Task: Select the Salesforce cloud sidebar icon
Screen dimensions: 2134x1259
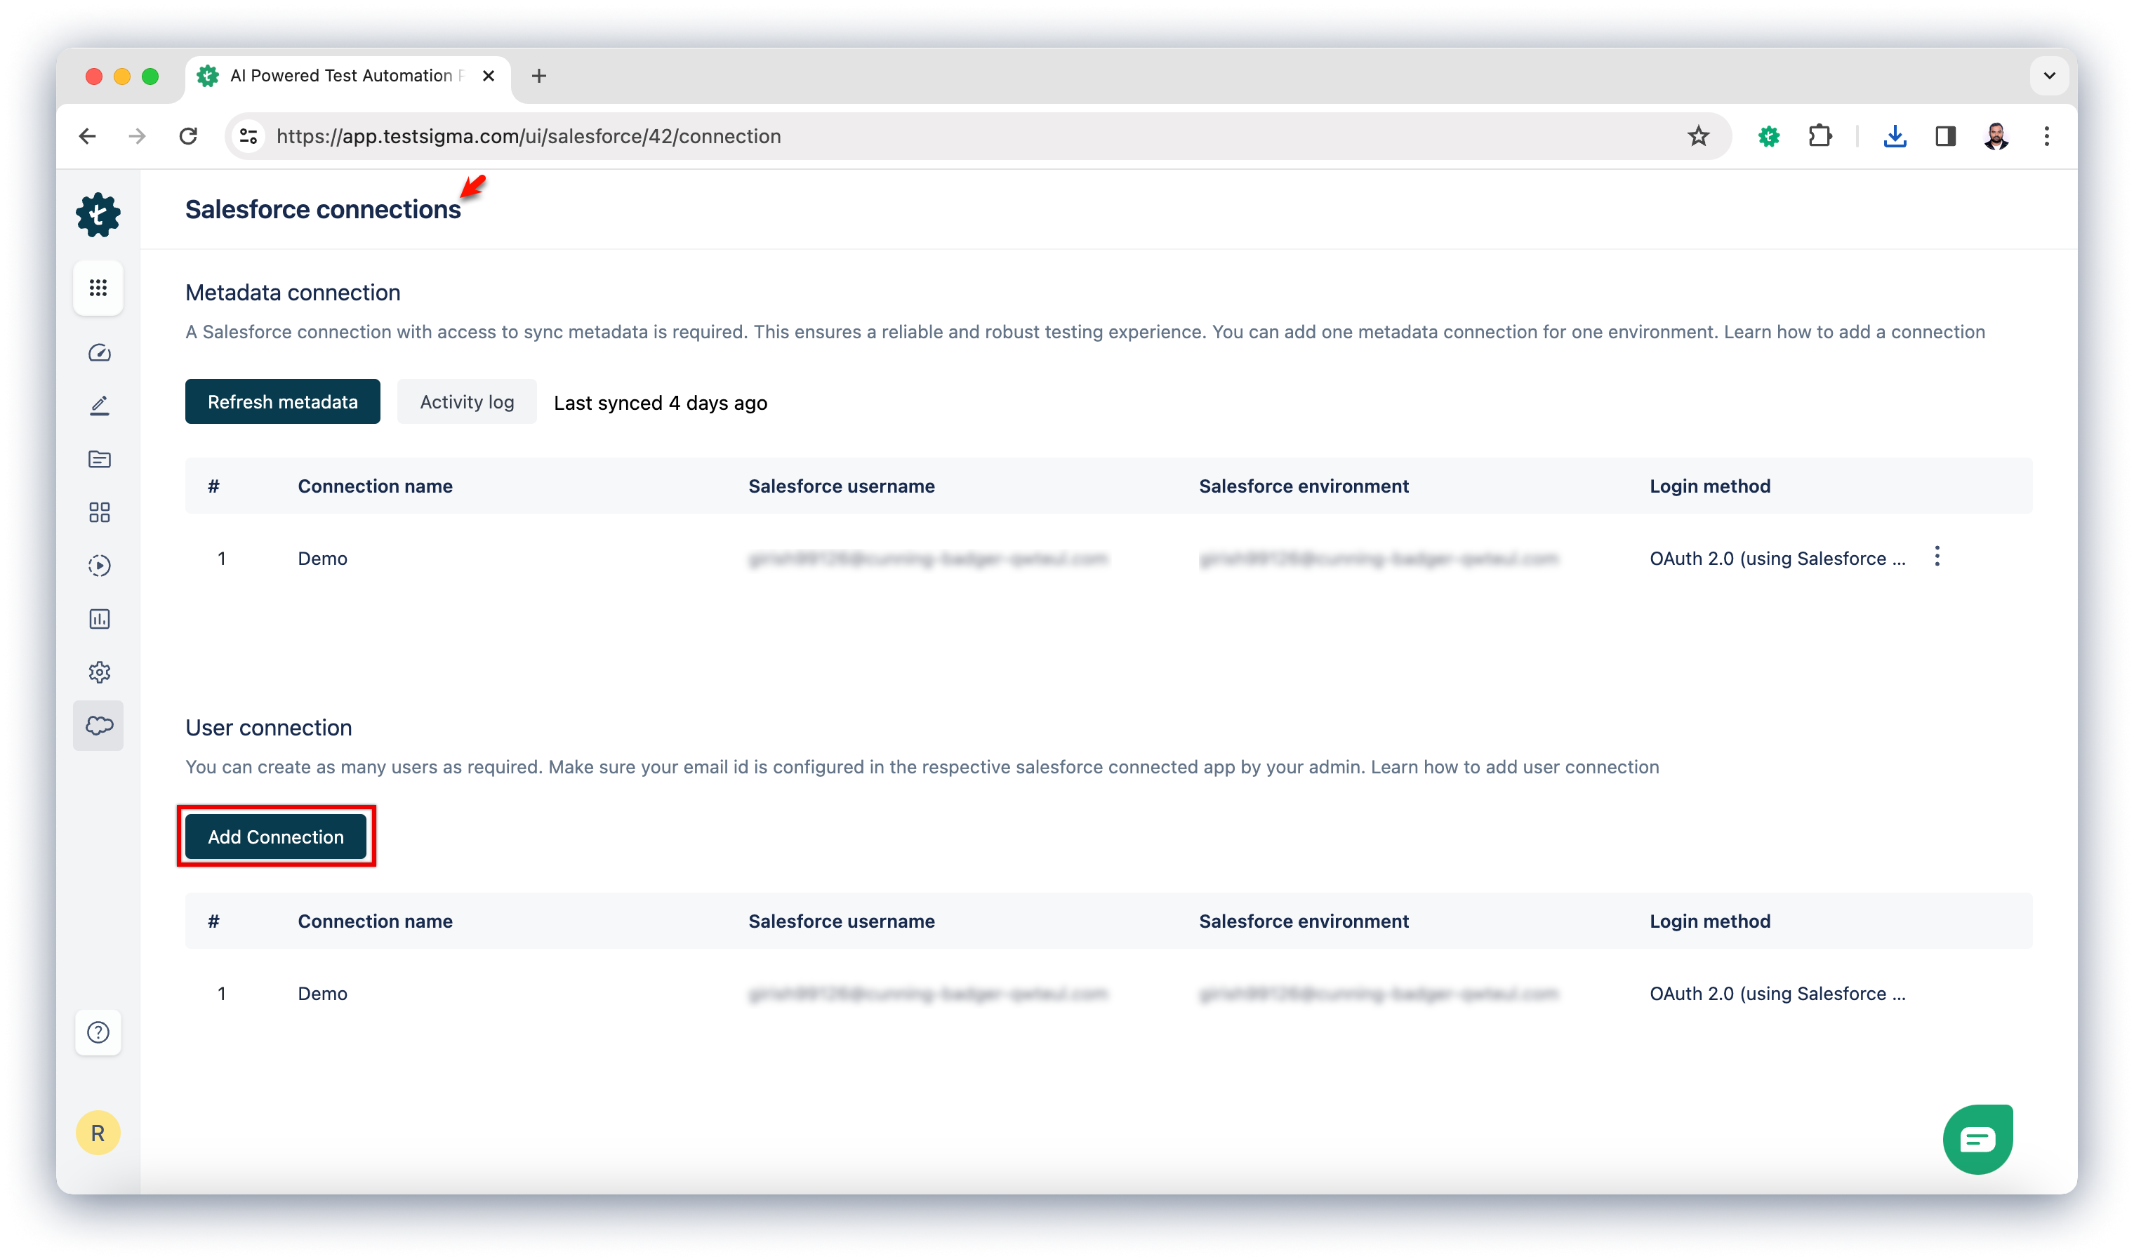Action: click(x=98, y=726)
